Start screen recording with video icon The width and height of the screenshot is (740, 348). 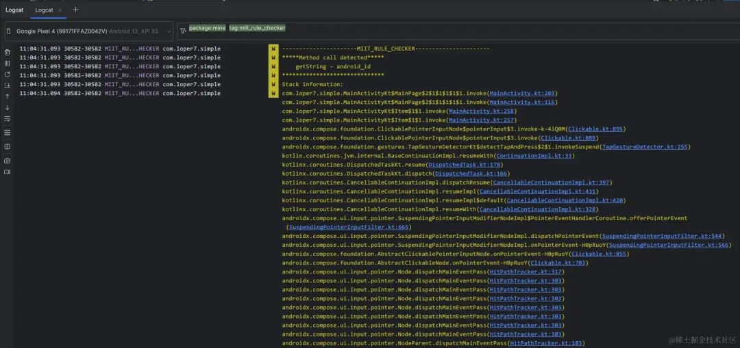(x=7, y=172)
